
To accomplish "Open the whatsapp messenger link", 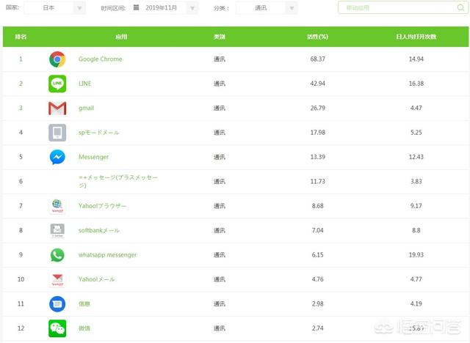I will tap(107, 255).
